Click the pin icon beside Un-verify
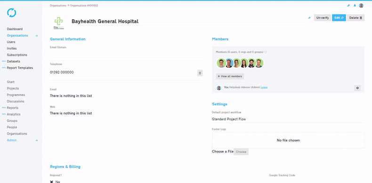 (309, 18)
